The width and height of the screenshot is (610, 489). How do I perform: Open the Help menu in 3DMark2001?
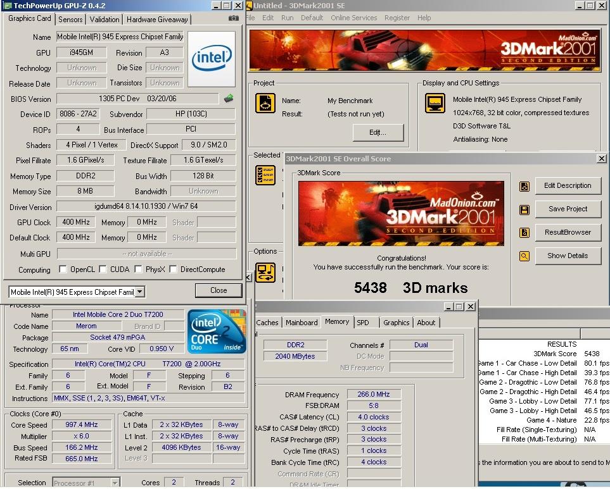[x=424, y=18]
